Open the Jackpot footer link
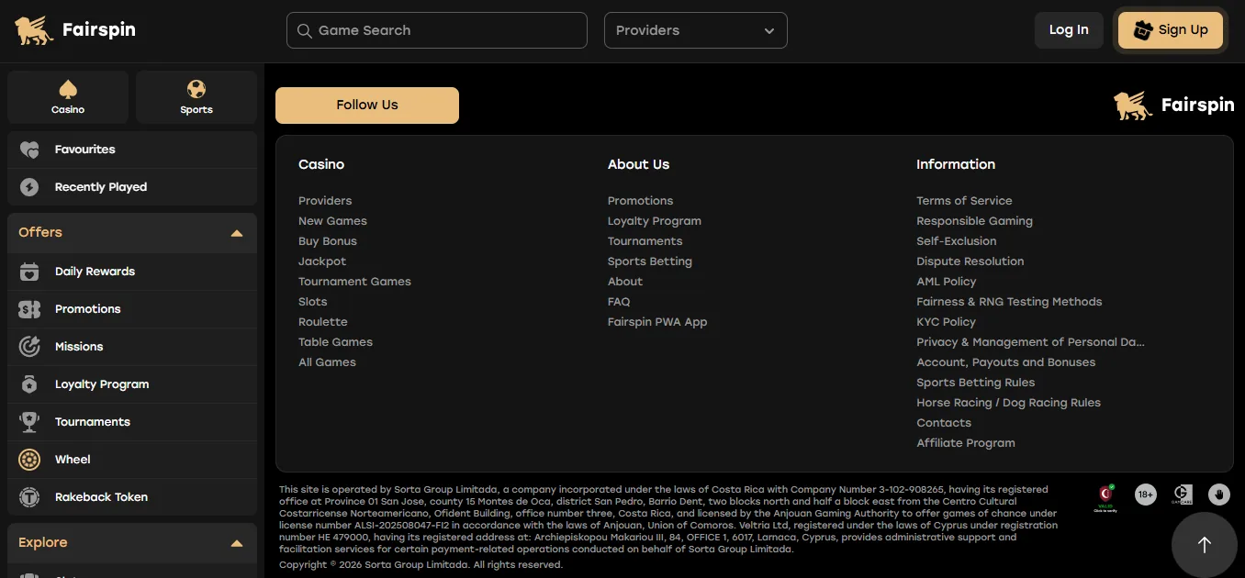Viewport: 1245px width, 578px height. pos(322,261)
